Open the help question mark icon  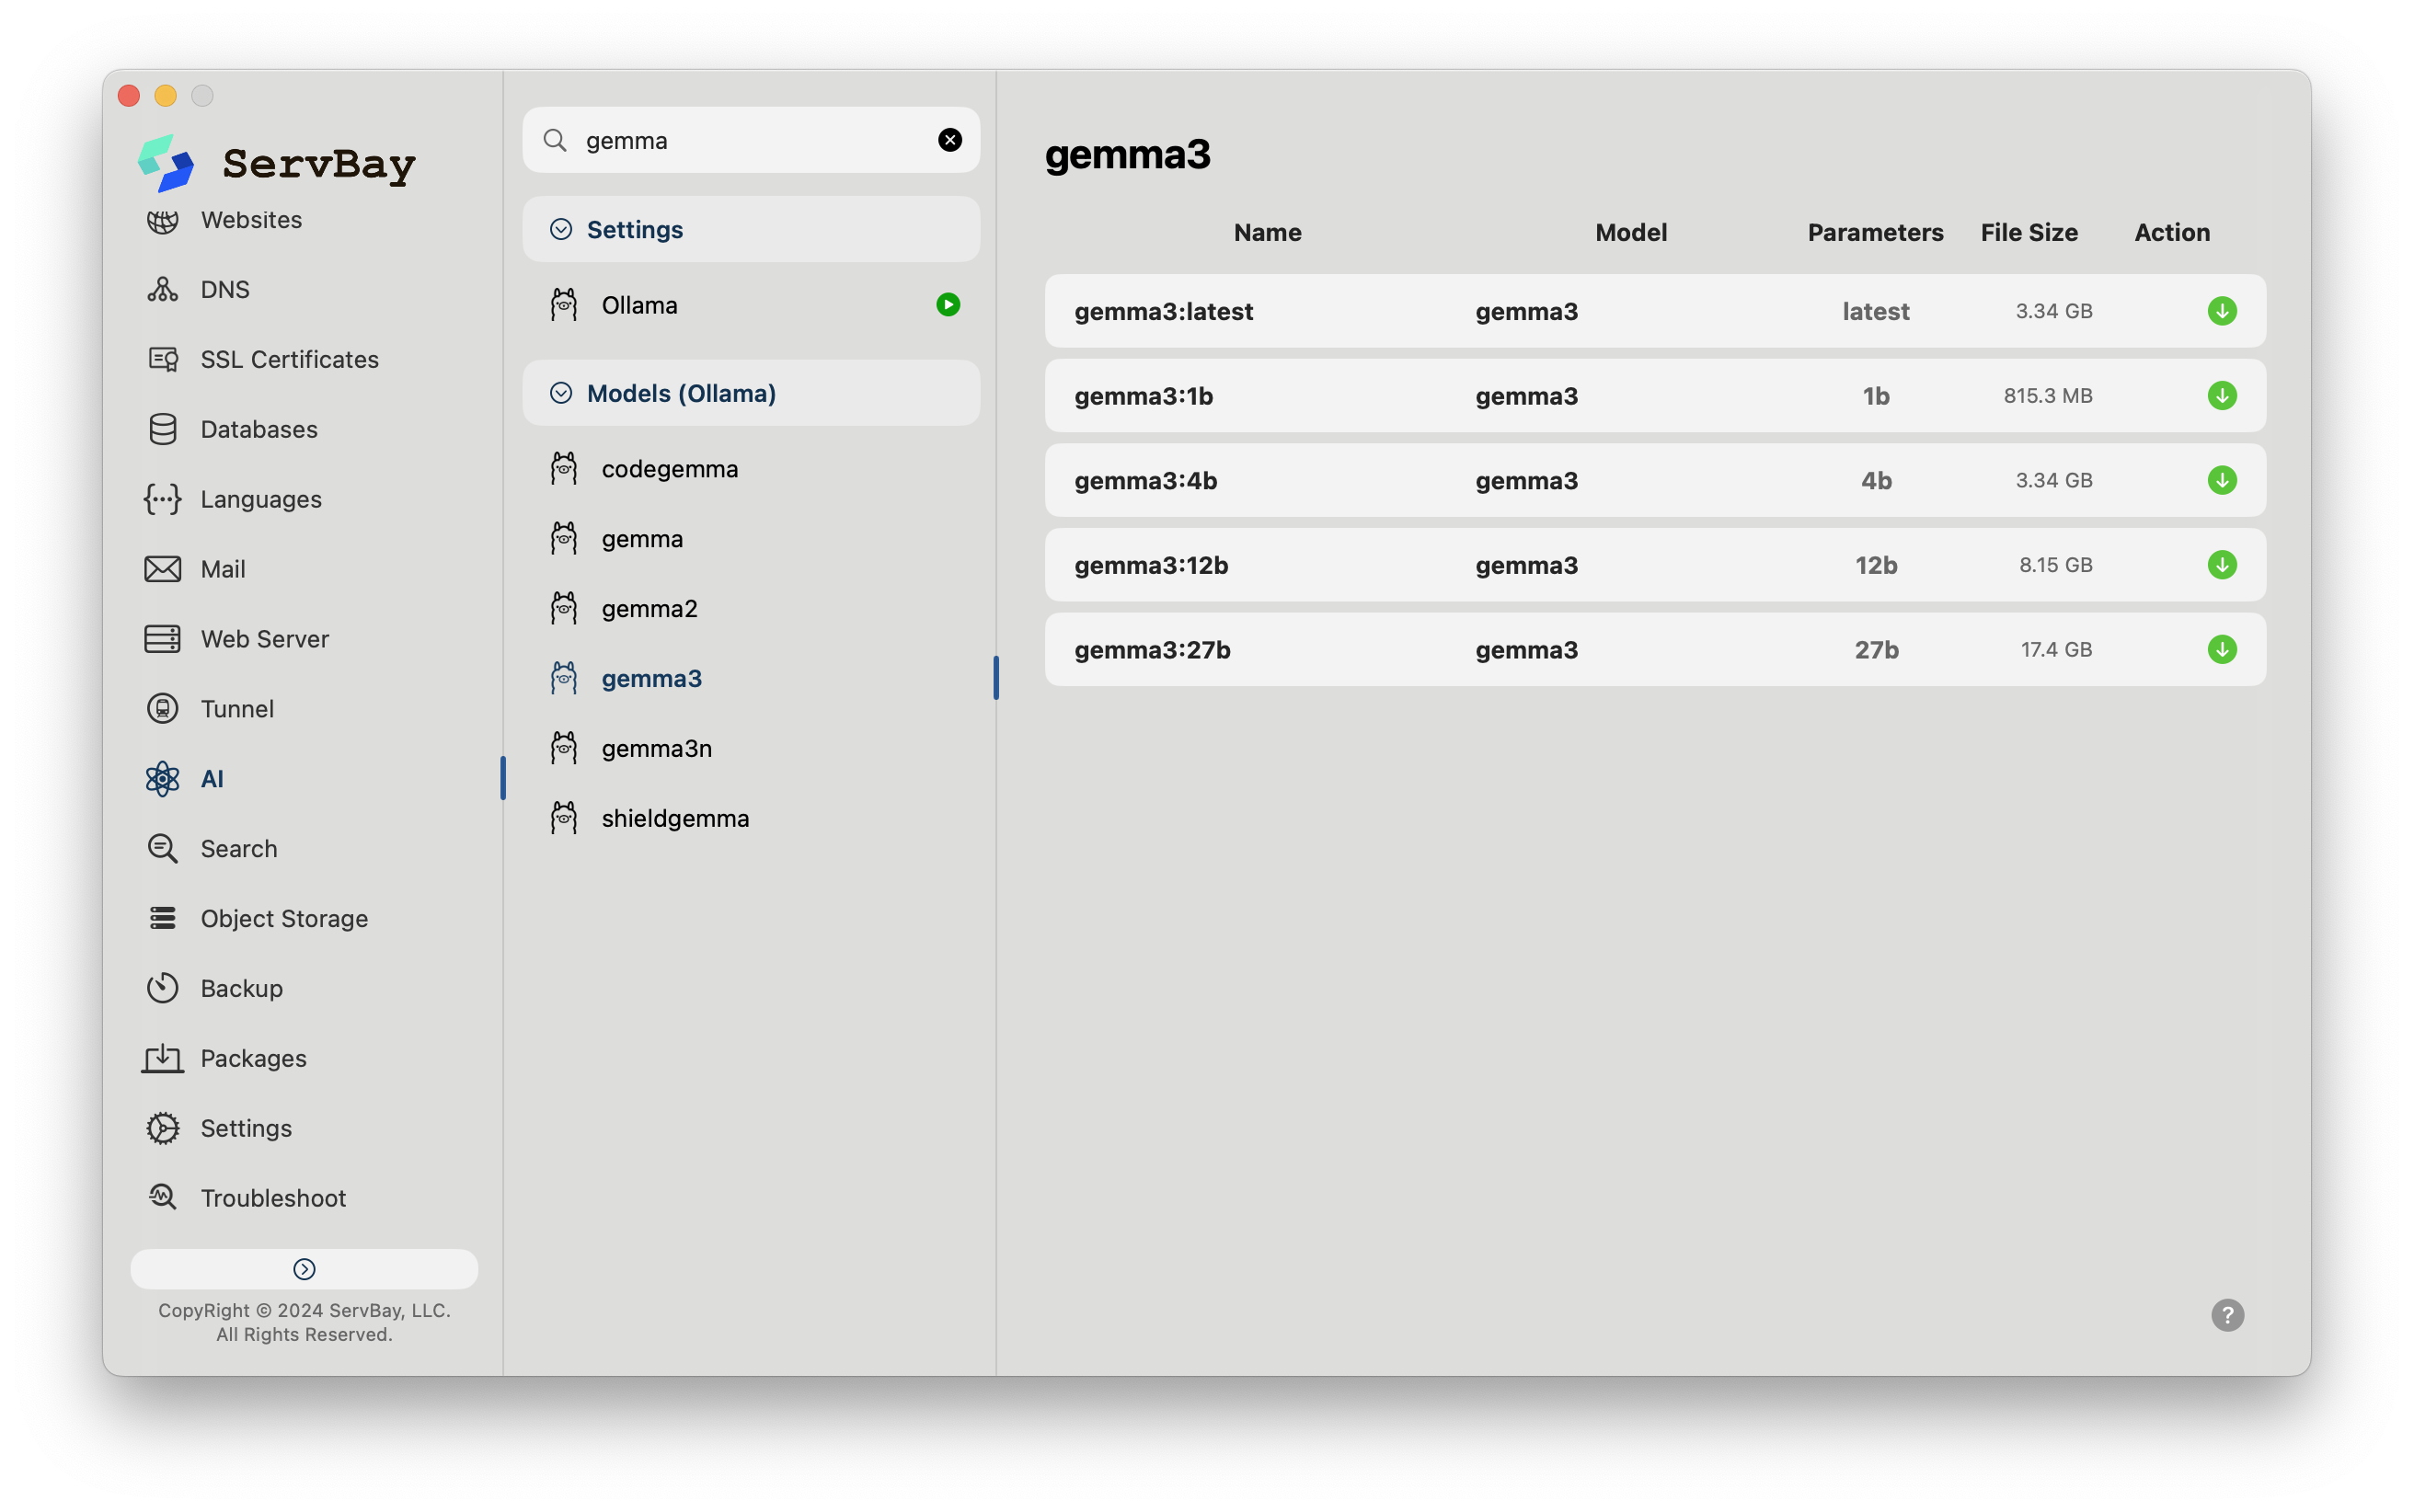click(2226, 1315)
